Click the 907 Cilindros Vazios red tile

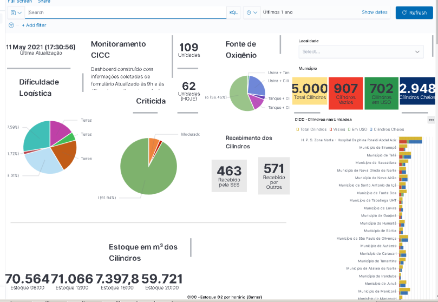pyautogui.click(x=345, y=93)
